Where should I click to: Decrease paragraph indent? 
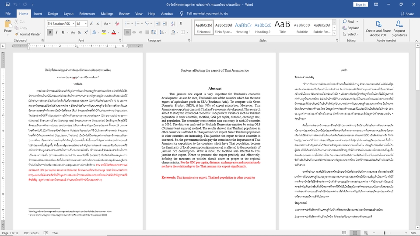coord(158,24)
